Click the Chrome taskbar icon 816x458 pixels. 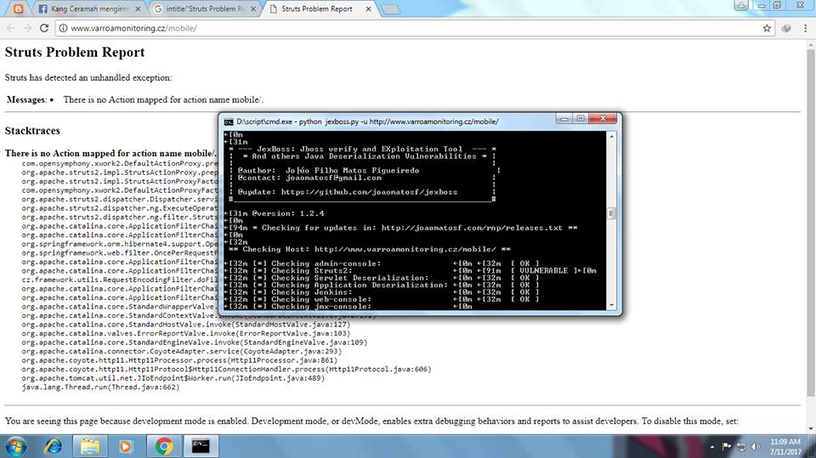(x=163, y=447)
